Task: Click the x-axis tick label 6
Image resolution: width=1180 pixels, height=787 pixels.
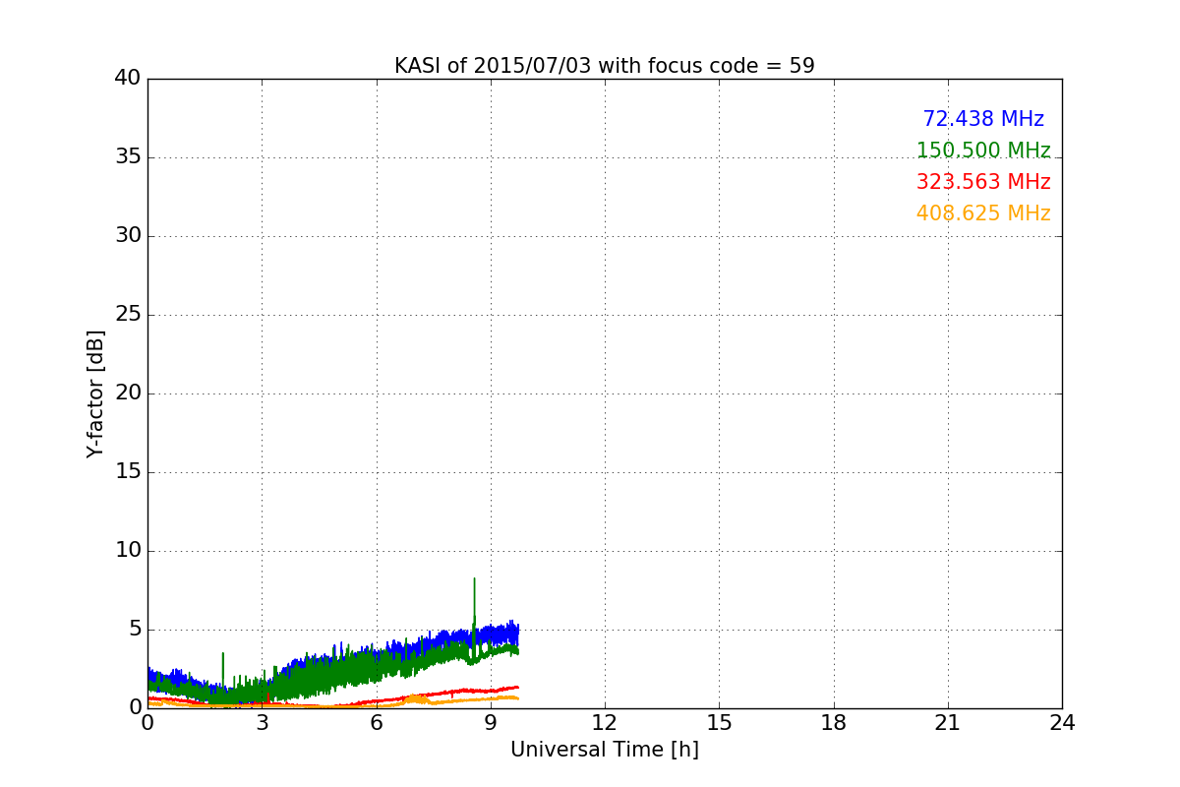Action: click(377, 723)
